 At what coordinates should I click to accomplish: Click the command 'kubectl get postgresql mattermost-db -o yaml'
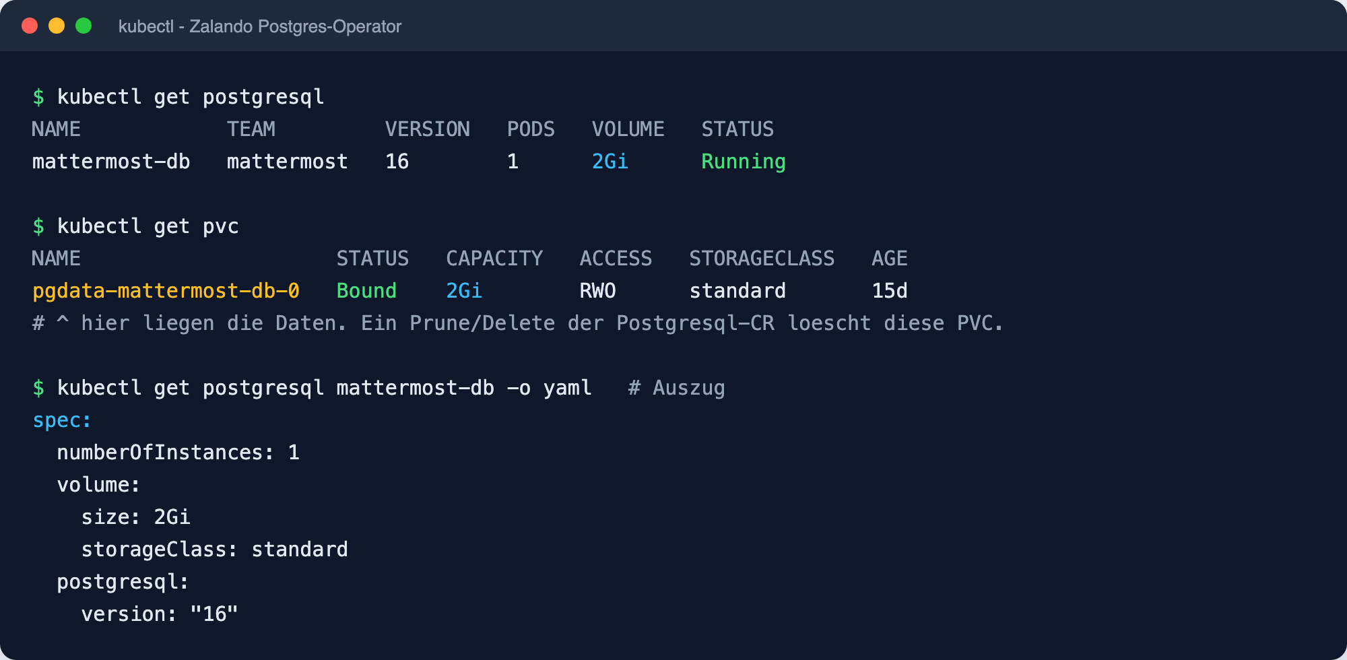[x=325, y=388]
